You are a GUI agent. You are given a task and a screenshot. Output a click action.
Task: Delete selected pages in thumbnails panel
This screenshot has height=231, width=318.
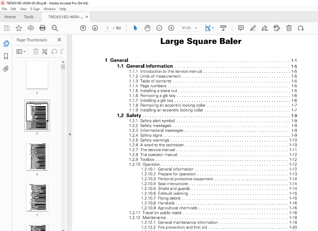36,51
